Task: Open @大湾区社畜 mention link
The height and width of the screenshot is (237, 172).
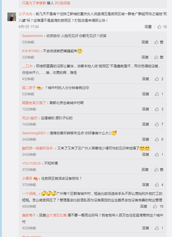Action: pos(56,215)
